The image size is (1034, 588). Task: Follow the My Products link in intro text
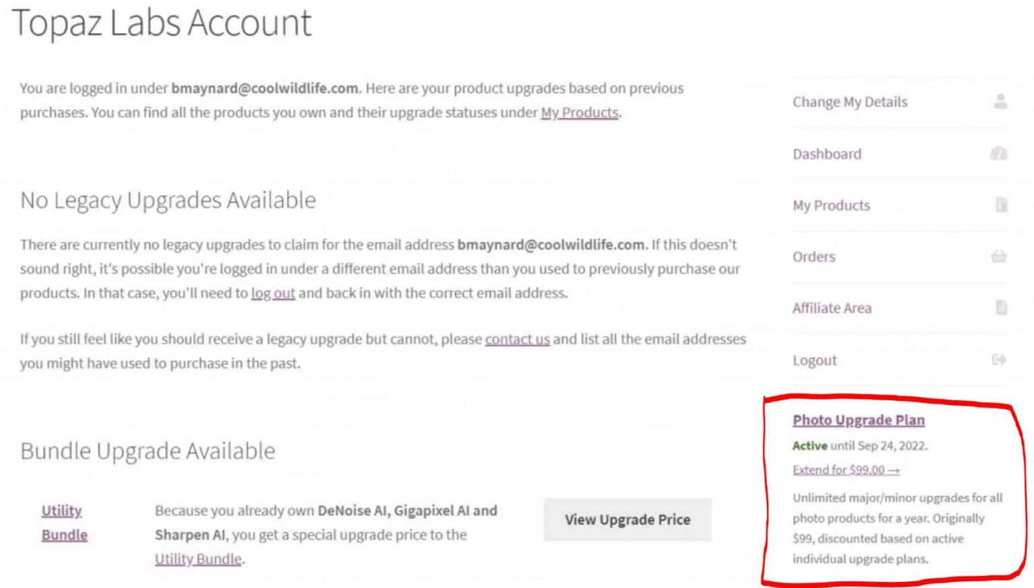click(x=579, y=112)
